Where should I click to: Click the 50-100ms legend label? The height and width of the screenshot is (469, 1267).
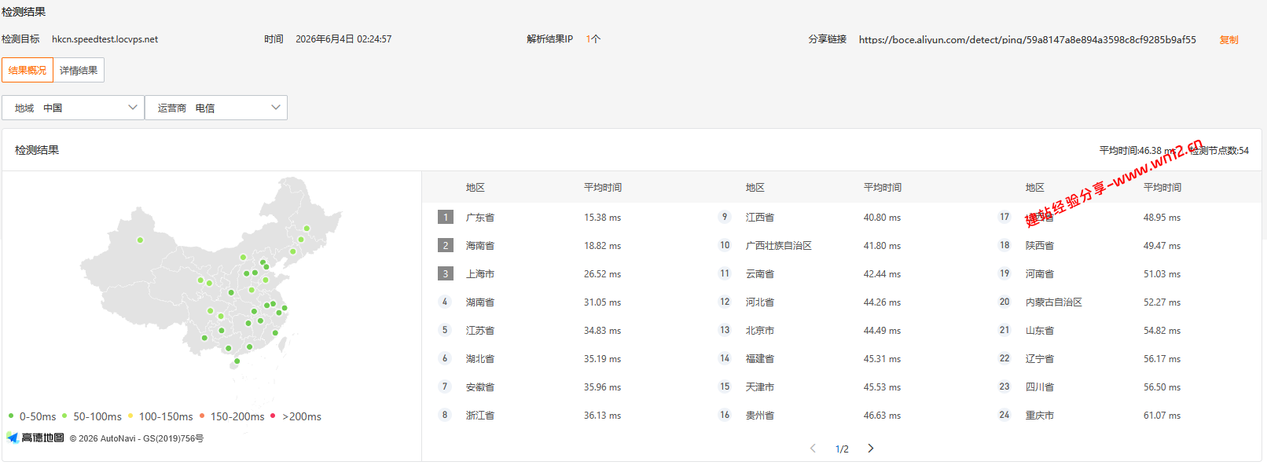[x=97, y=416]
